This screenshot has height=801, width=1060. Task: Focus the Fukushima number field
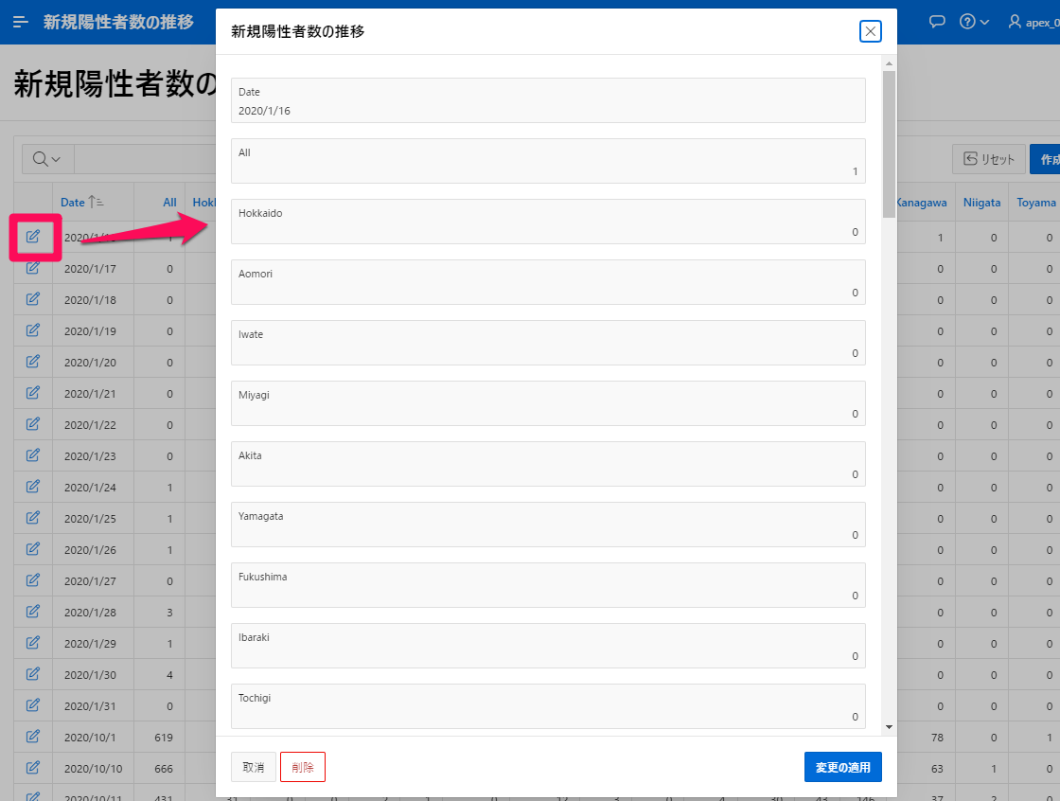coord(548,585)
